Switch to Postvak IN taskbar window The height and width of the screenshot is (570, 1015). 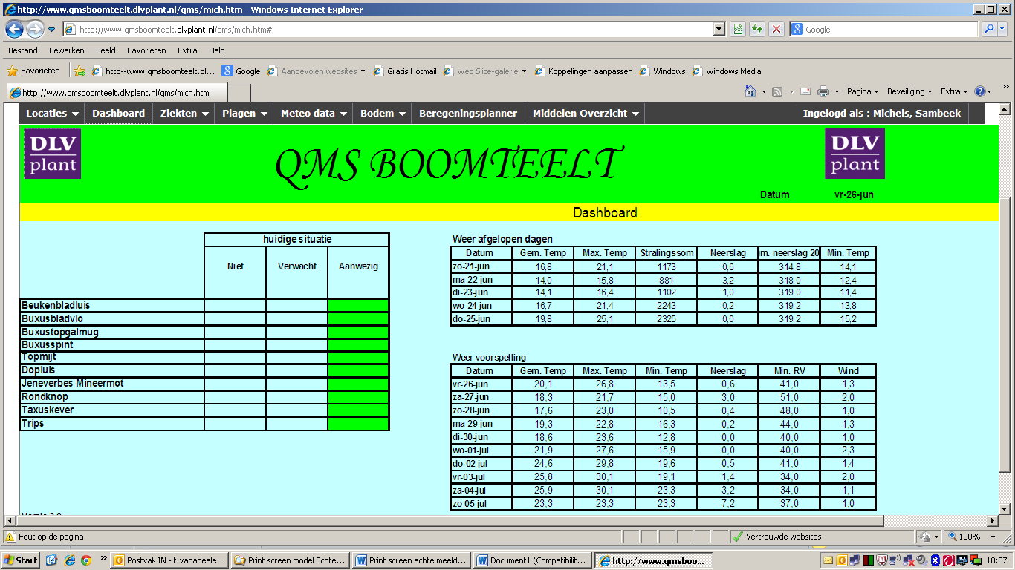point(169,560)
